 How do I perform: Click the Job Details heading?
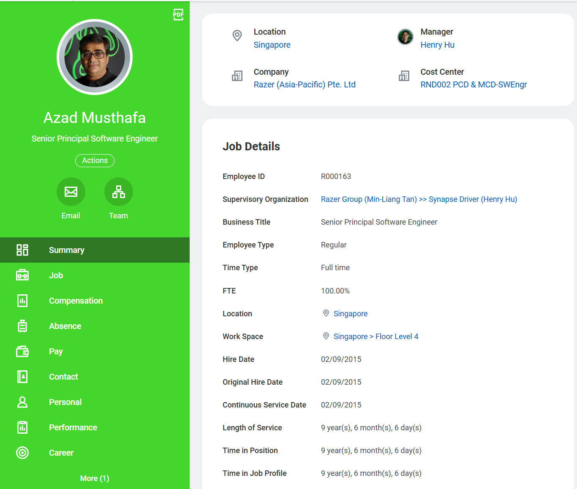click(251, 147)
